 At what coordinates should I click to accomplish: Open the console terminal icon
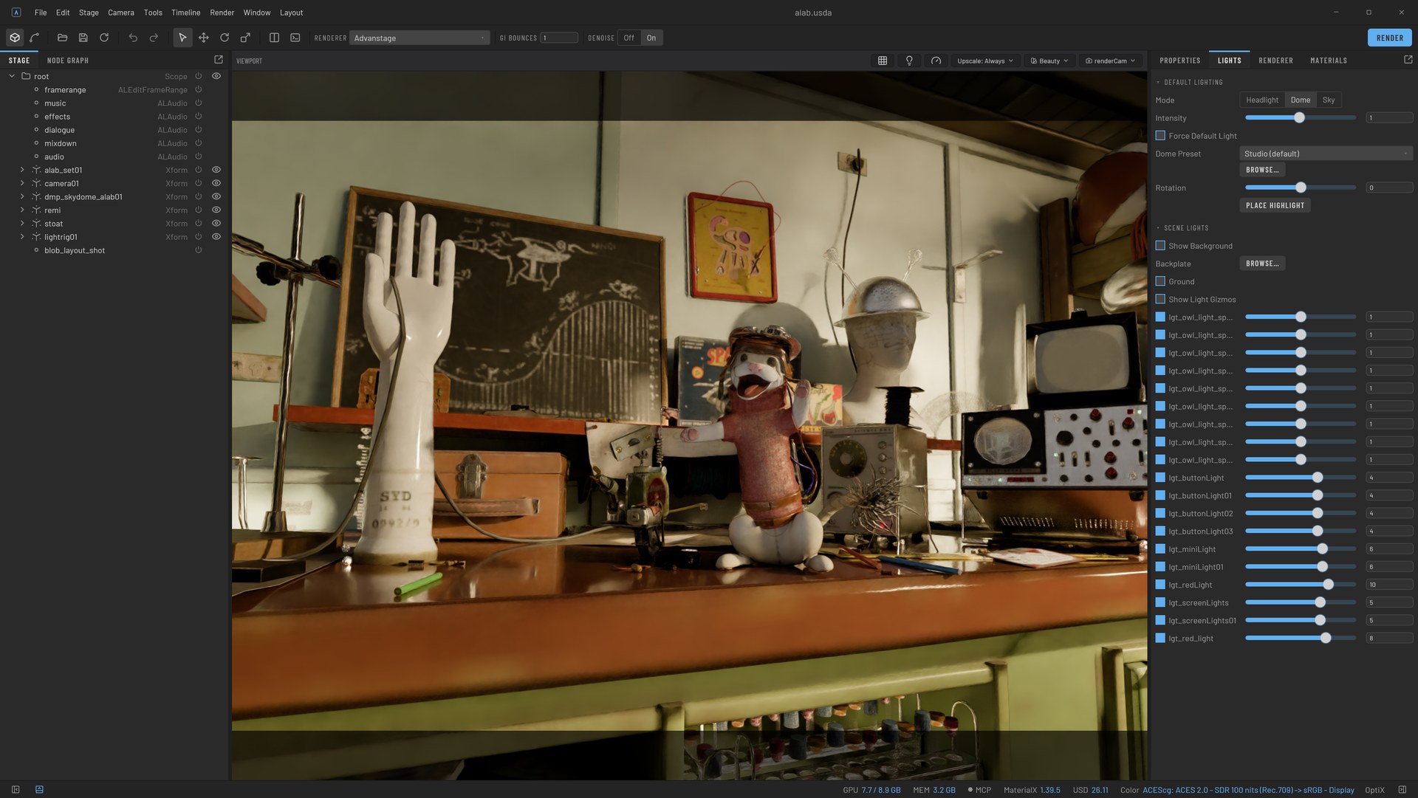pyautogui.click(x=295, y=38)
